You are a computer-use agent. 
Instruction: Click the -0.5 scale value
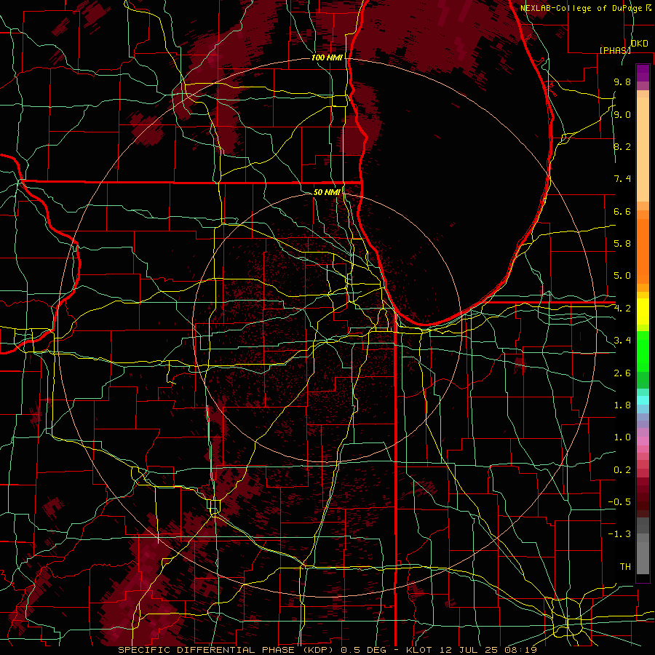(x=619, y=502)
